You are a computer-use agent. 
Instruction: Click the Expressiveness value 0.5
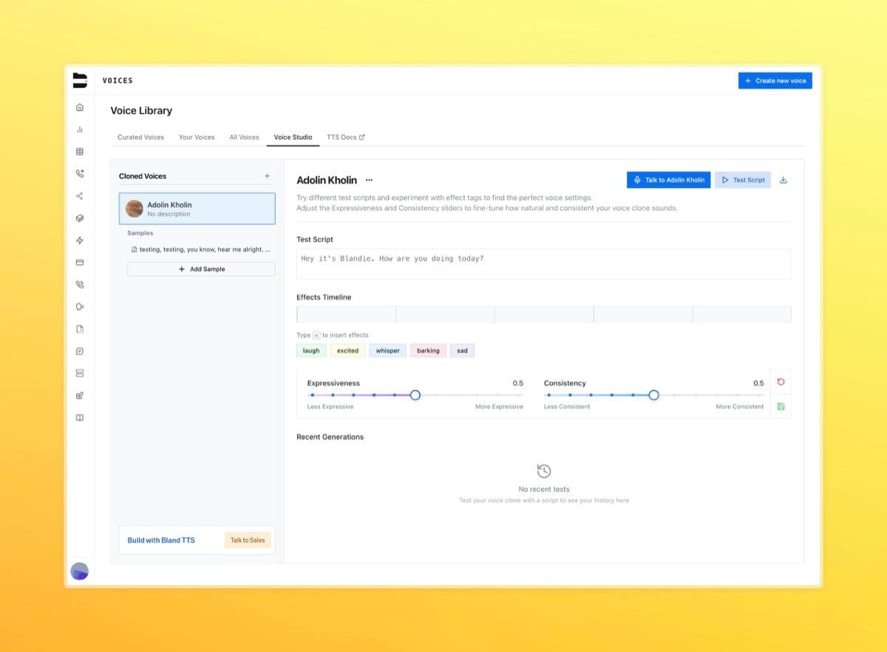(517, 383)
